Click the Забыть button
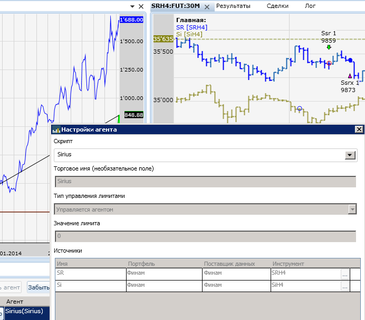This screenshot has width=365, height=320. point(38,287)
